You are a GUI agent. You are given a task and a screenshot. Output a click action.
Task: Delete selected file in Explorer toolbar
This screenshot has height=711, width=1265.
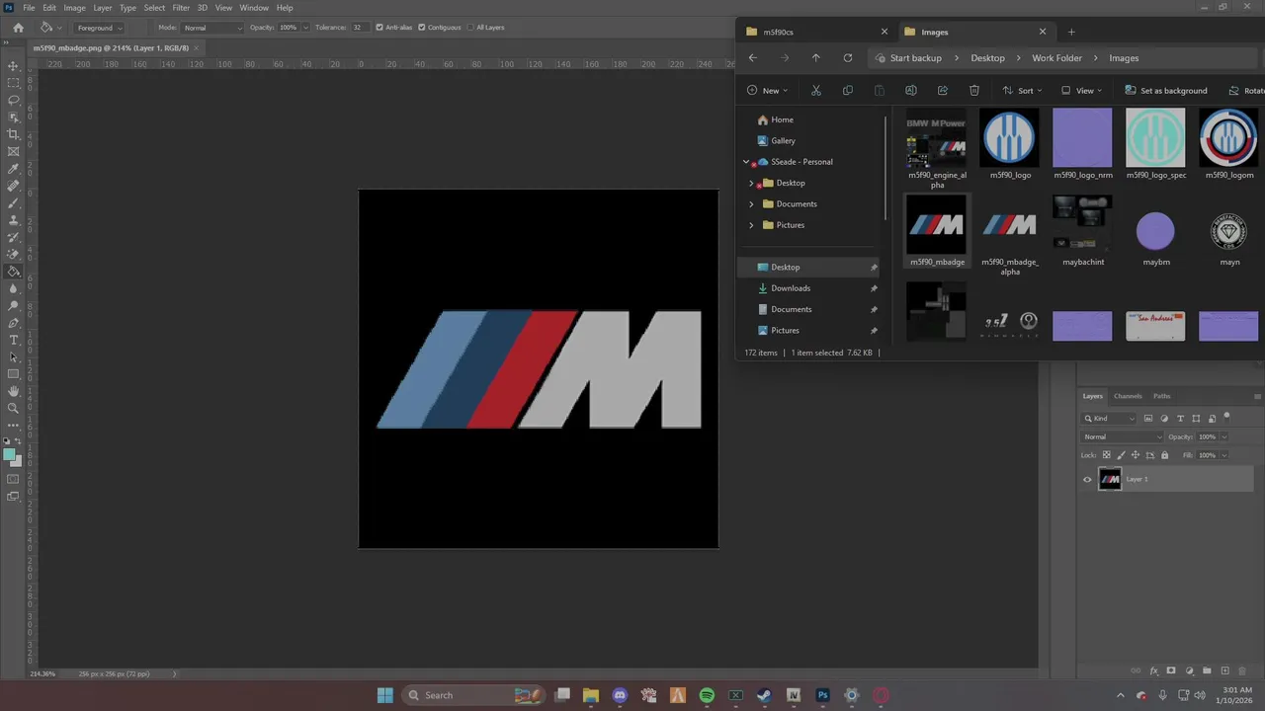click(973, 91)
